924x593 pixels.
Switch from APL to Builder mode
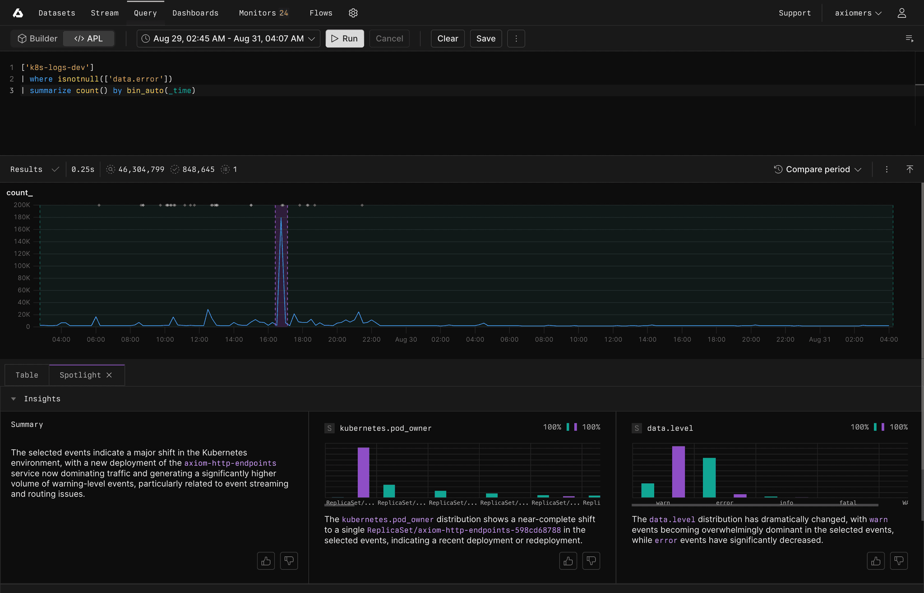coord(37,38)
